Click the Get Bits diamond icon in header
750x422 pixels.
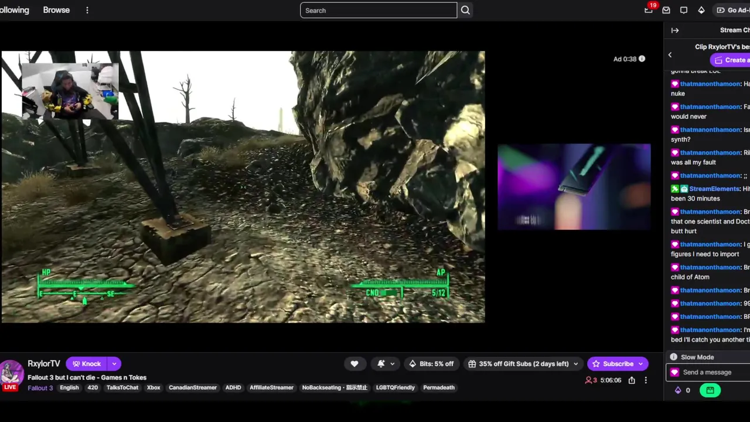pyautogui.click(x=701, y=10)
